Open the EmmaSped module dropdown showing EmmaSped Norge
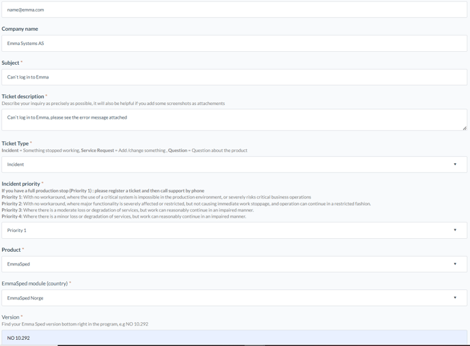 (x=234, y=298)
